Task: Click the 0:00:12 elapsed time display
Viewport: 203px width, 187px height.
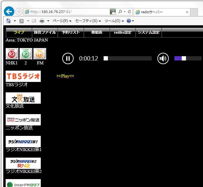Action: [x=89, y=58]
